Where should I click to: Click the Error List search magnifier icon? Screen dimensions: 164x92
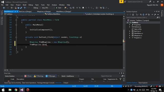click(x=122, y=76)
